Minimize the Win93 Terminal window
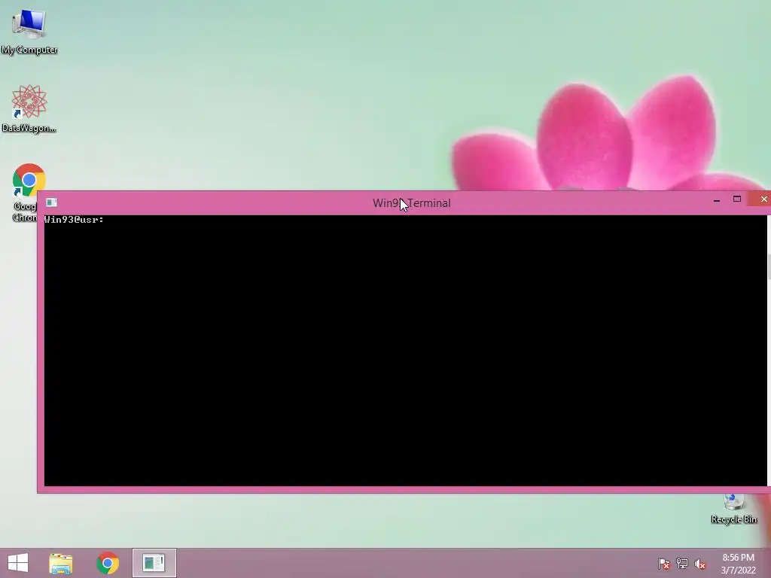This screenshot has width=771, height=578. (717, 199)
